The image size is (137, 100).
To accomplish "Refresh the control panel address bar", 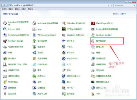I will 112,5.
